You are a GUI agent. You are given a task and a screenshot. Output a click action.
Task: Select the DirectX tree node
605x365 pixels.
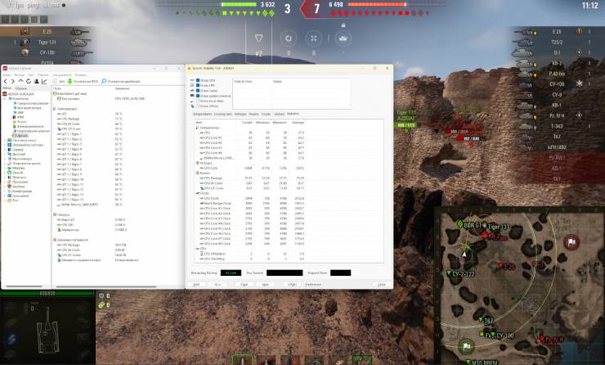point(16,173)
